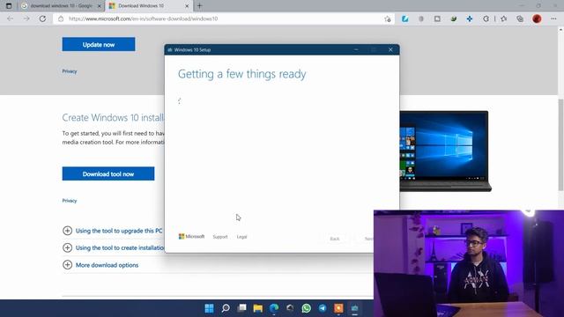Select the Download Windows 10 tab
The image size is (564, 317).
(x=149, y=6)
